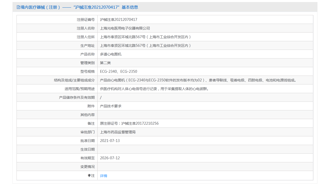Click the 生产地址 label
This screenshot has height=187, width=335.
88,46
